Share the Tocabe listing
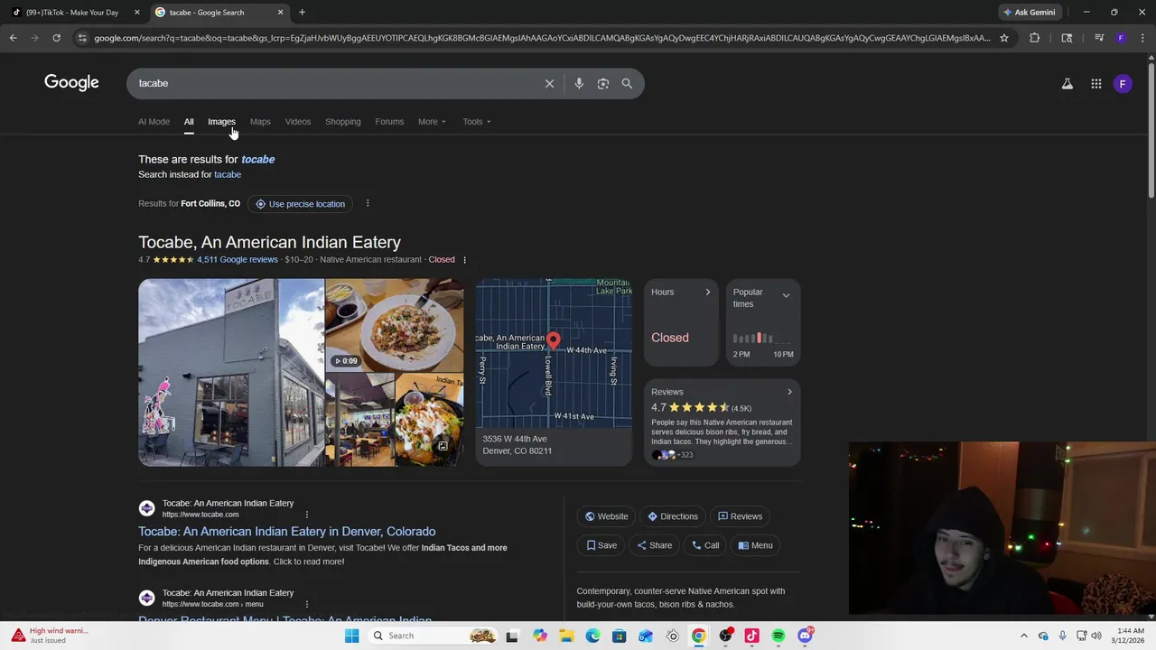The height and width of the screenshot is (650, 1156). tap(655, 545)
